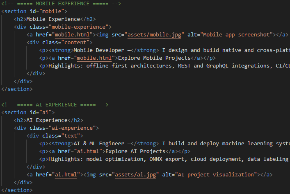The width and height of the screenshot is (290, 194).
Task: Click the "AI project visualization" alt text
Action: click(x=215, y=174)
